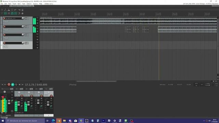The image size is (219, 123).
Task: Open Premiere Pro from taskbar
Action: point(103,121)
